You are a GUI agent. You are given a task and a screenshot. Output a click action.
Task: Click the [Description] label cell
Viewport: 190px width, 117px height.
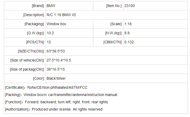[34, 15]
